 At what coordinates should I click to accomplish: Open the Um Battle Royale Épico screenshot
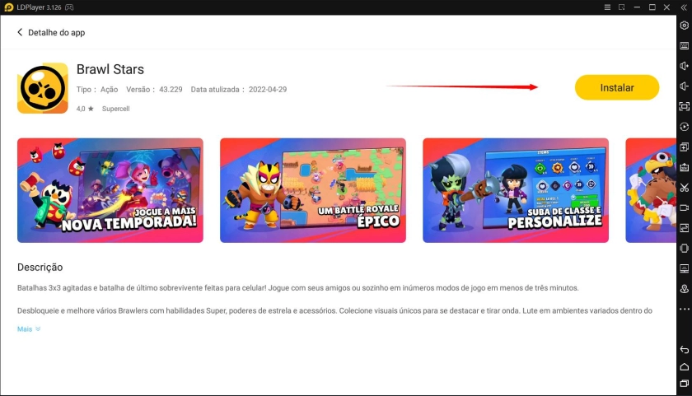click(x=312, y=190)
